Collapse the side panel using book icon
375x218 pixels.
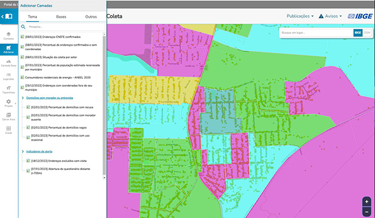(7, 16)
